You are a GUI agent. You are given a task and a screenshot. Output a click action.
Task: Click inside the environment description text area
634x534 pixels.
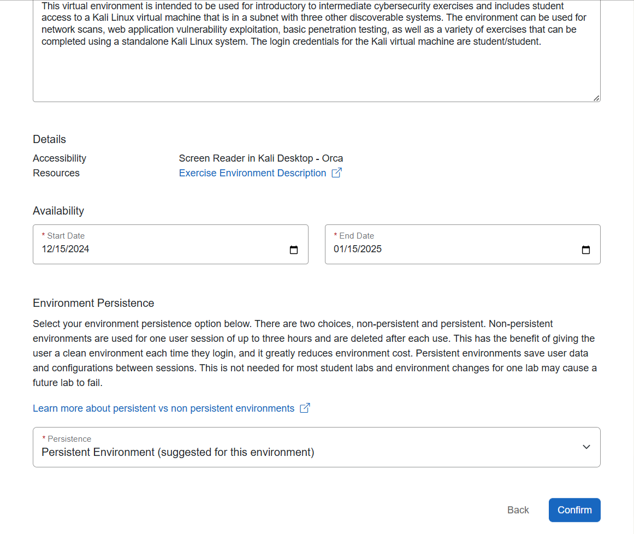pyautogui.click(x=317, y=51)
